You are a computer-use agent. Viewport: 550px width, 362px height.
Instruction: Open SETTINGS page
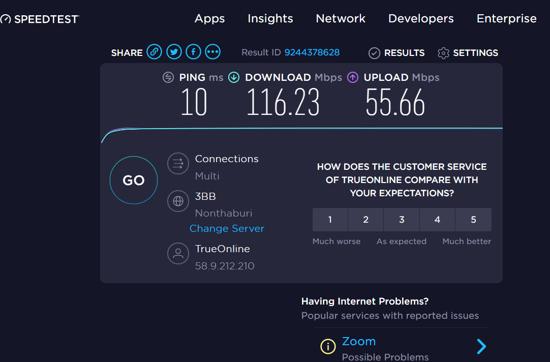tap(476, 53)
